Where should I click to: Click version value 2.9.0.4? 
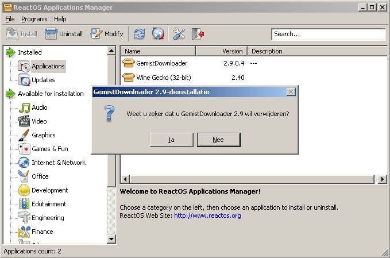click(x=234, y=63)
